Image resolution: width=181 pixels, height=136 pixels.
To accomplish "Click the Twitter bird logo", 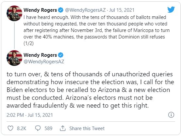I will pyautogui.click(x=171, y=9).
